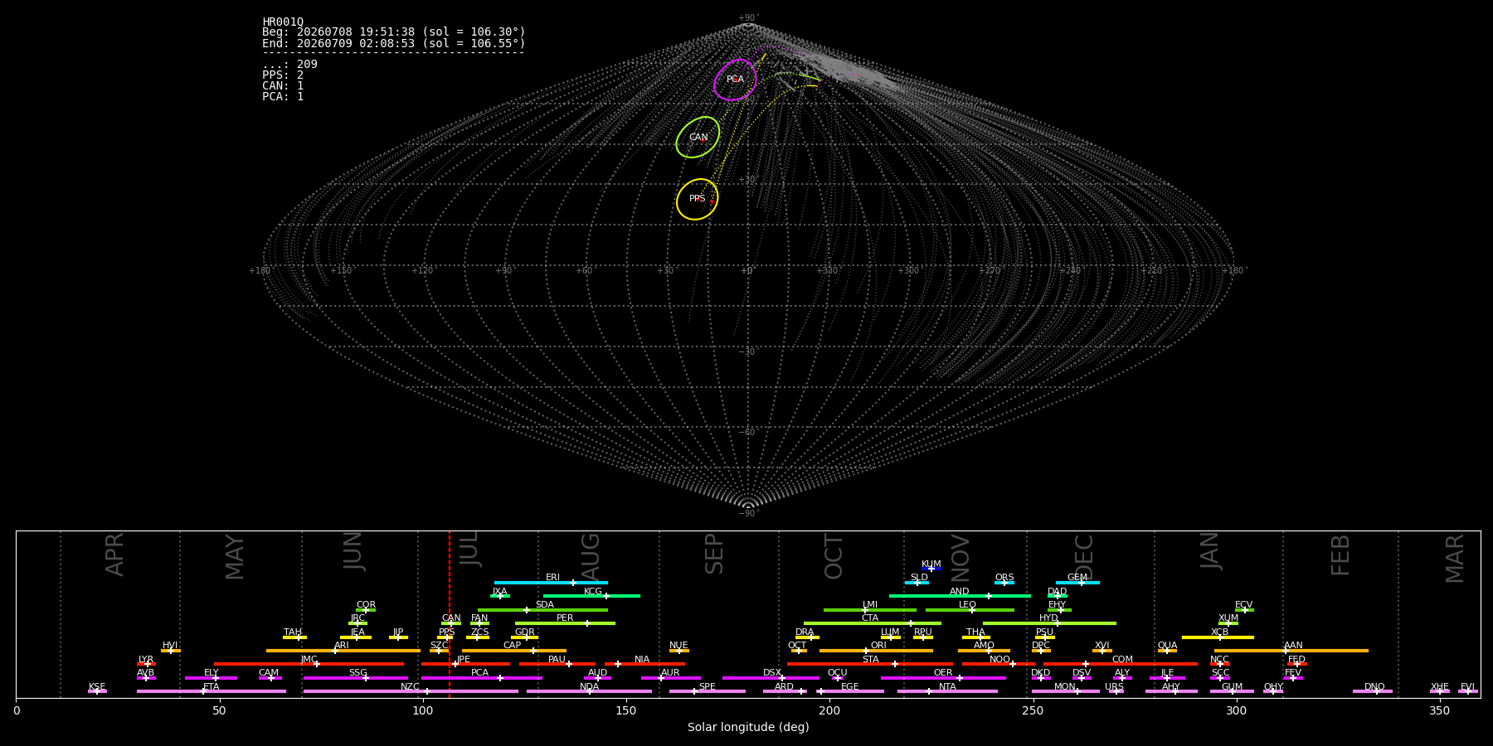Click the pink NTA shower bar
This screenshot has height=746, width=1493.
pos(947,691)
